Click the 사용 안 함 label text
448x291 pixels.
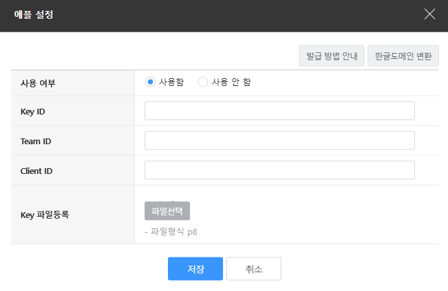tap(231, 82)
